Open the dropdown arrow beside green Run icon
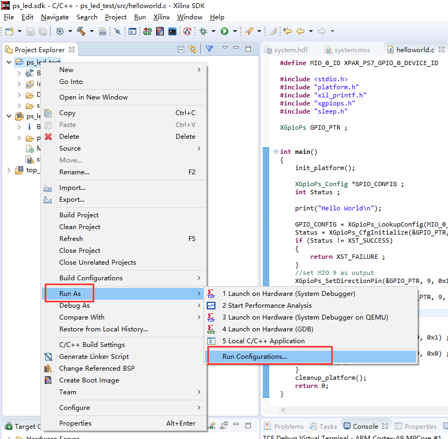The image size is (448, 439). coord(235,31)
